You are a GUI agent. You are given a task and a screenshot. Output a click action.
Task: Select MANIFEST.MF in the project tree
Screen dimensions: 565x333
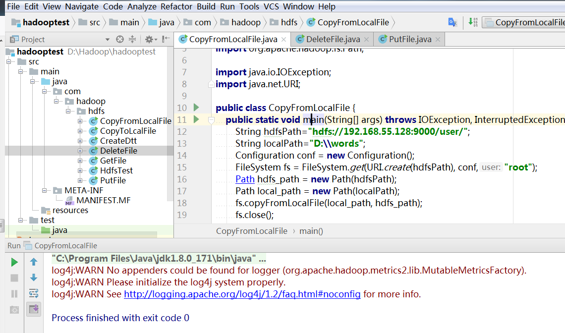coord(103,200)
